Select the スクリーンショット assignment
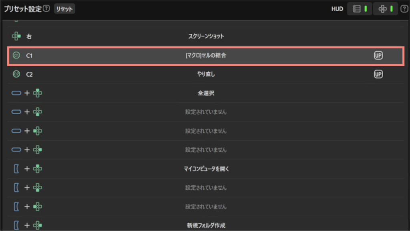This screenshot has width=410, height=231. pos(206,36)
